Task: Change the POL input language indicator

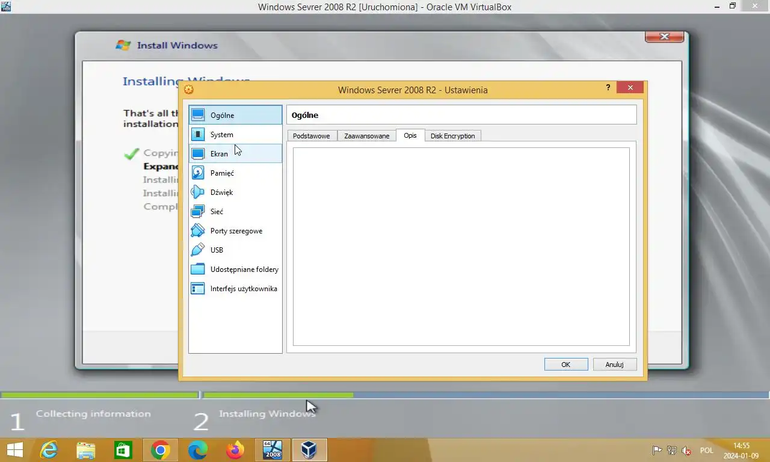Action: (x=707, y=450)
